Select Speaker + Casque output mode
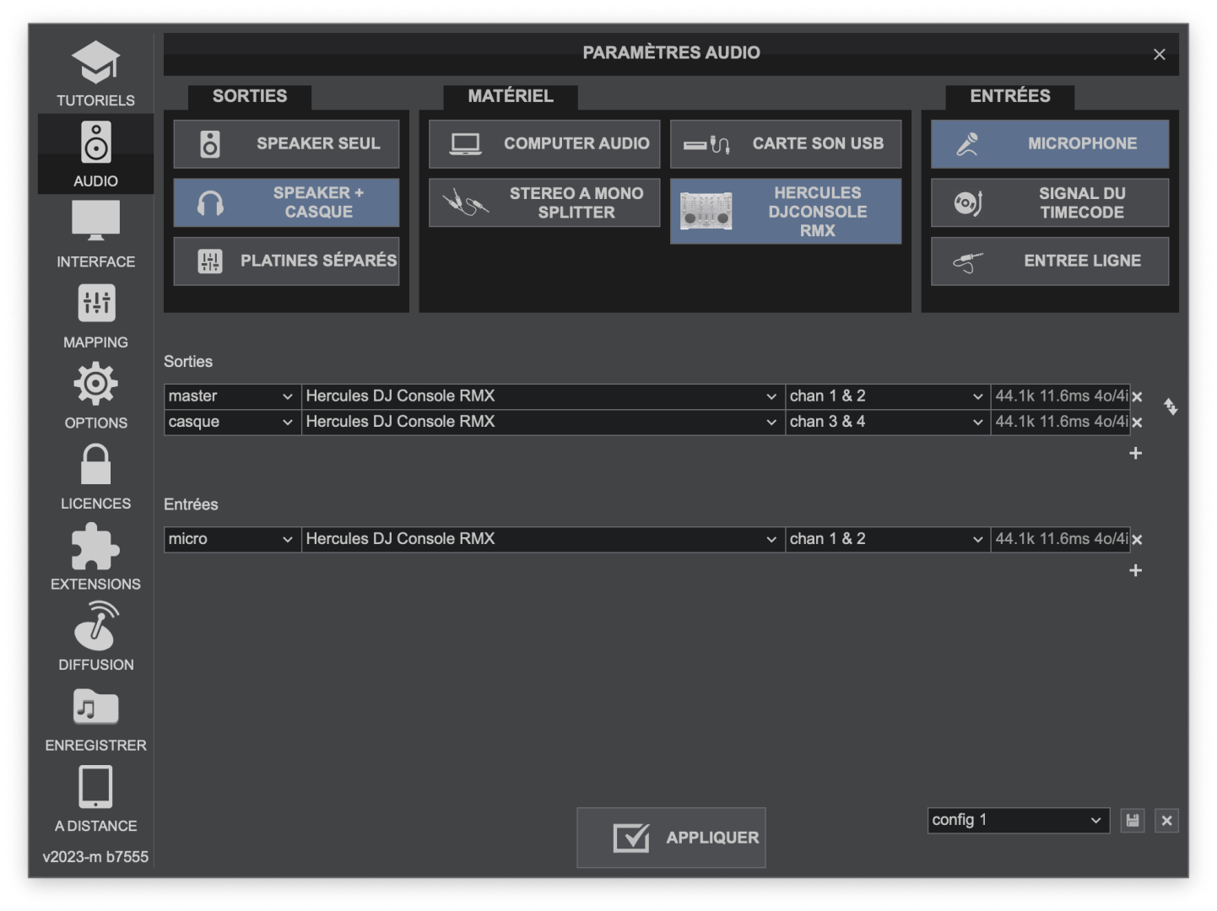This screenshot has width=1217, height=911. coord(286,202)
